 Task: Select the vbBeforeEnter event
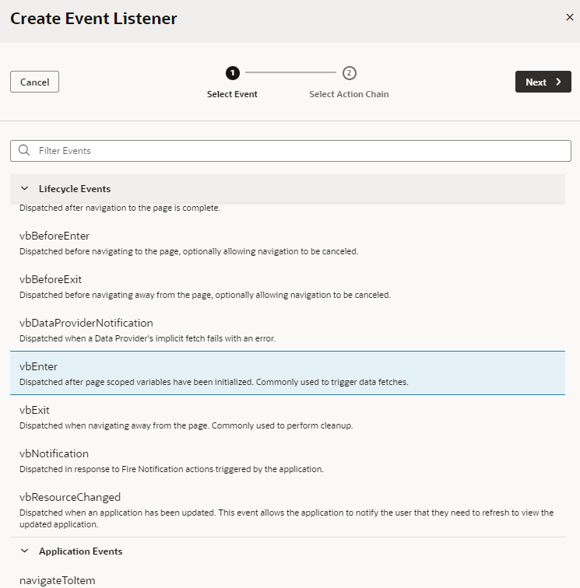coord(54,236)
